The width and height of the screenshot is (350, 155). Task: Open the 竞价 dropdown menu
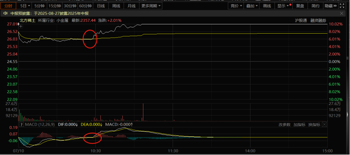236,6
